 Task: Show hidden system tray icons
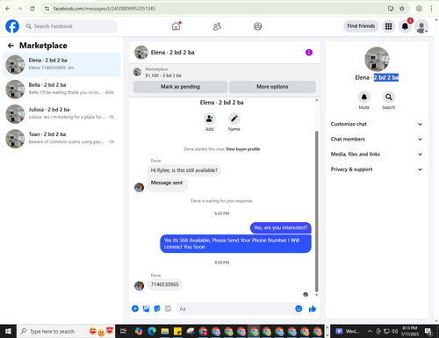(370, 331)
